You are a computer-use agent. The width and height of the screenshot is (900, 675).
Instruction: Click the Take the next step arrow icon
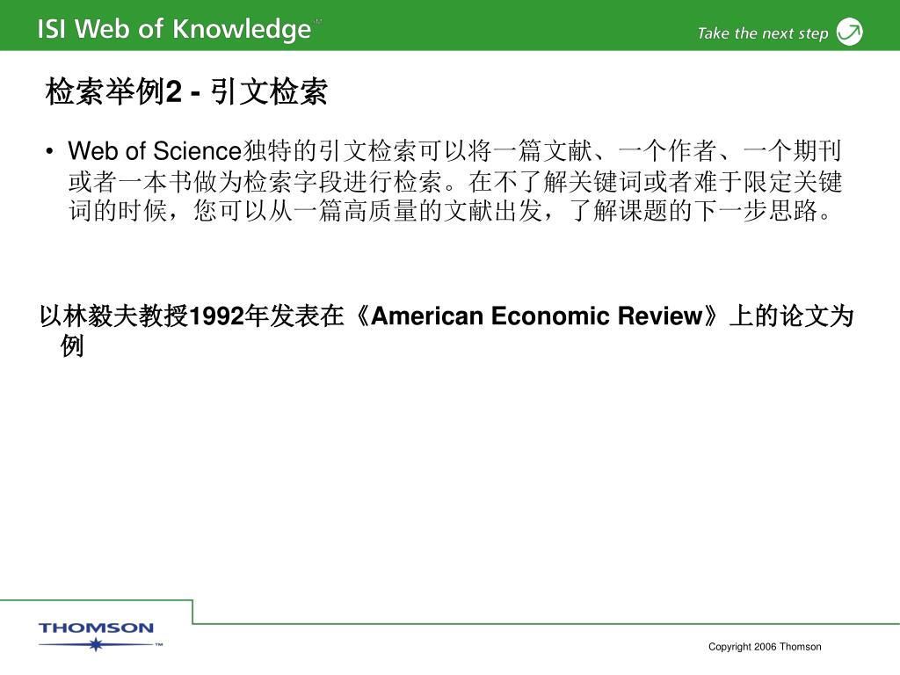click(x=849, y=32)
